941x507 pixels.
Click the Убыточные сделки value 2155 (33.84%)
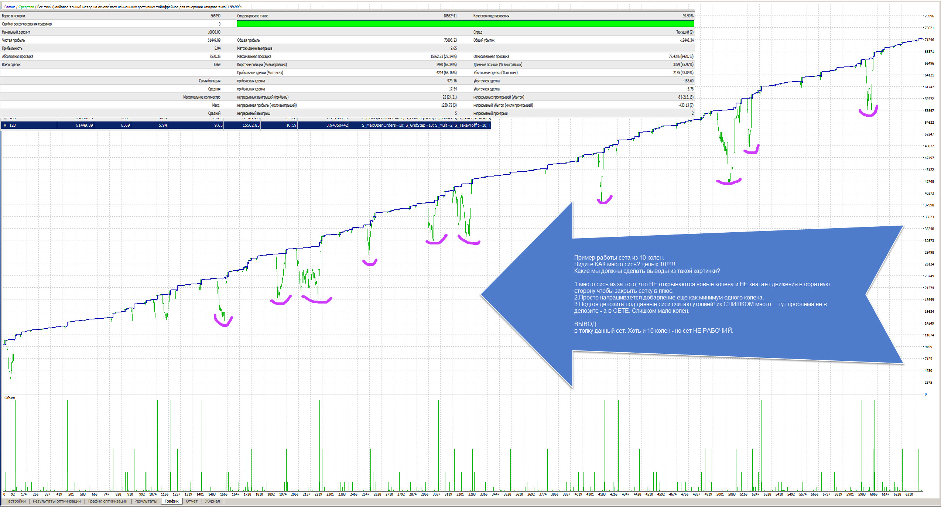683,73
